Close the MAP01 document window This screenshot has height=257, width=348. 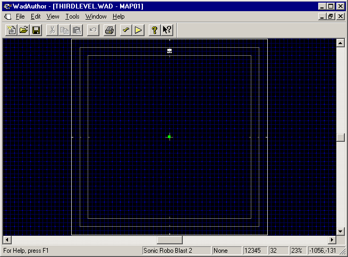341,16
